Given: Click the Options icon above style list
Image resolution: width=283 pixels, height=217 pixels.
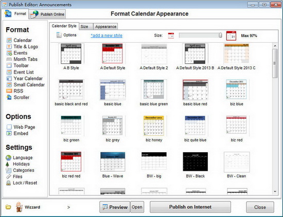Looking at the screenshot, I should pos(59,35).
